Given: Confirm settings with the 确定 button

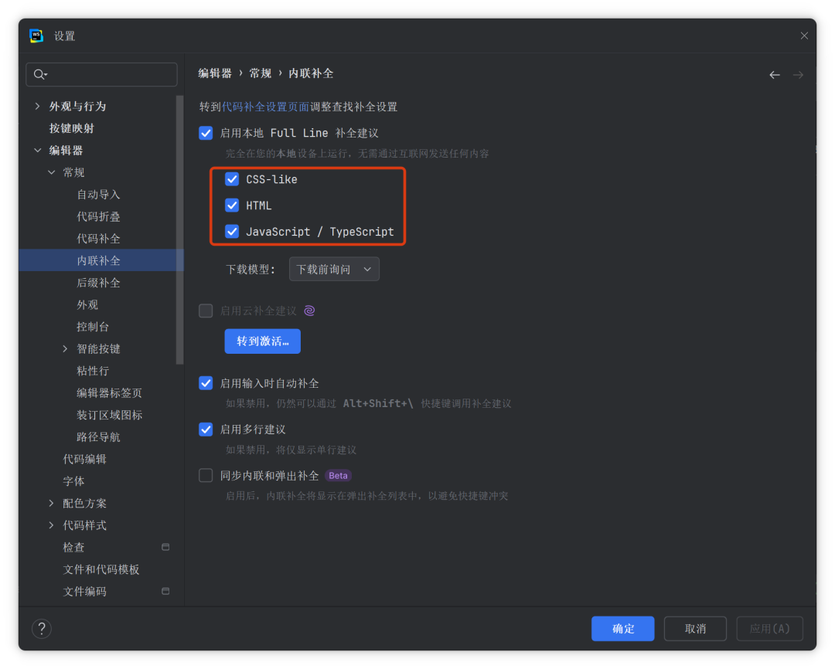Looking at the screenshot, I should point(622,628).
